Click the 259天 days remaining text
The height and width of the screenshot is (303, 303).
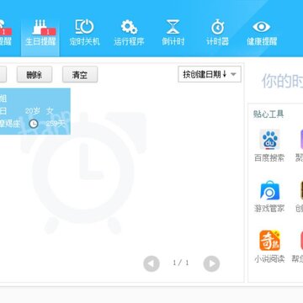point(56,124)
